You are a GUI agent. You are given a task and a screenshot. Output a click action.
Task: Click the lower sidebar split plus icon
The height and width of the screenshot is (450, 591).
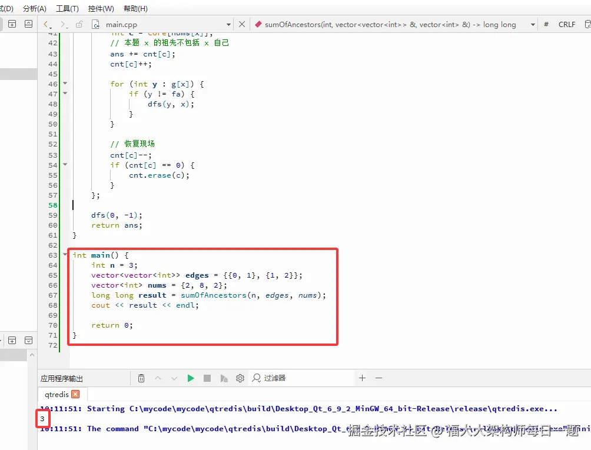pos(12,341)
